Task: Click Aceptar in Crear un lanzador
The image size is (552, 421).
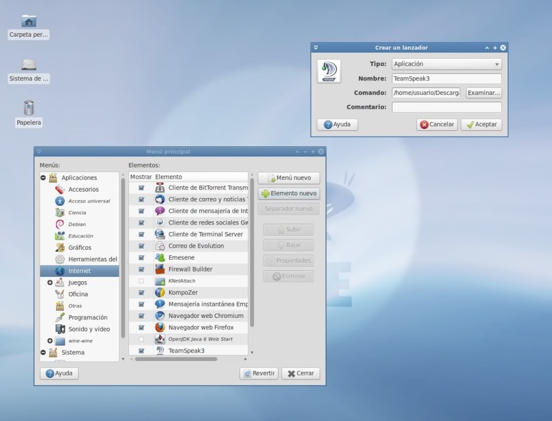Action: point(481,124)
